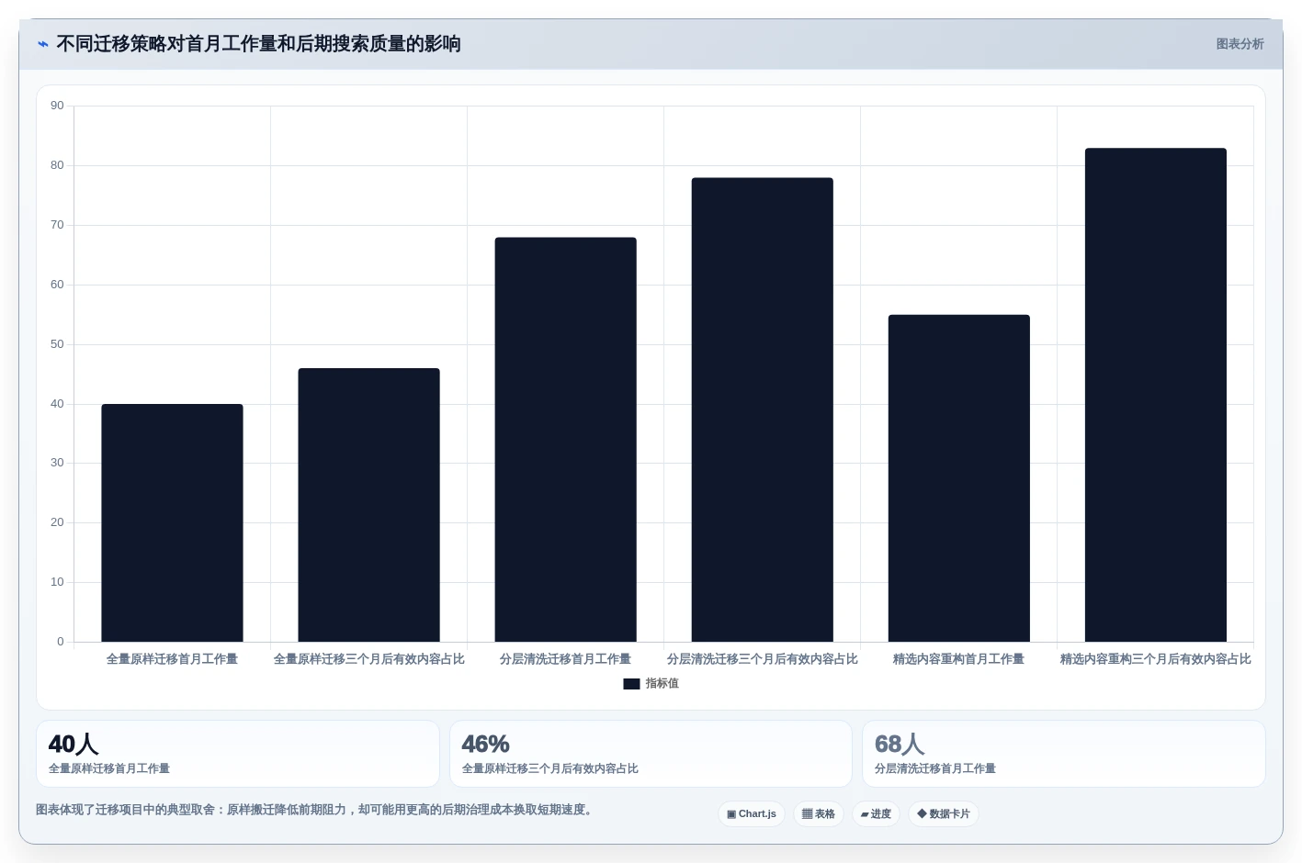Click x-axis label 分层清洗迁移三个月后有效内容占比
The image size is (1302, 863).
[x=762, y=659]
